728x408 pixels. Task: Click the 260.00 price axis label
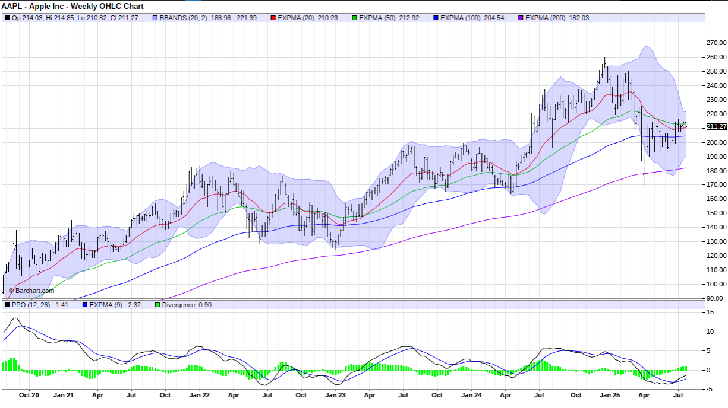[717, 57]
